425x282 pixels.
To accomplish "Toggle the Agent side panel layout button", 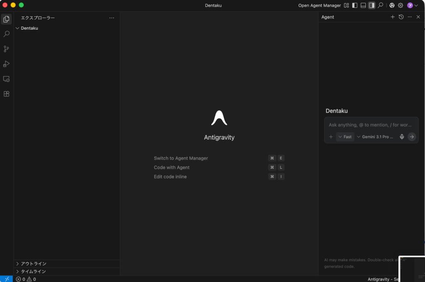I will pyautogui.click(x=372, y=5).
